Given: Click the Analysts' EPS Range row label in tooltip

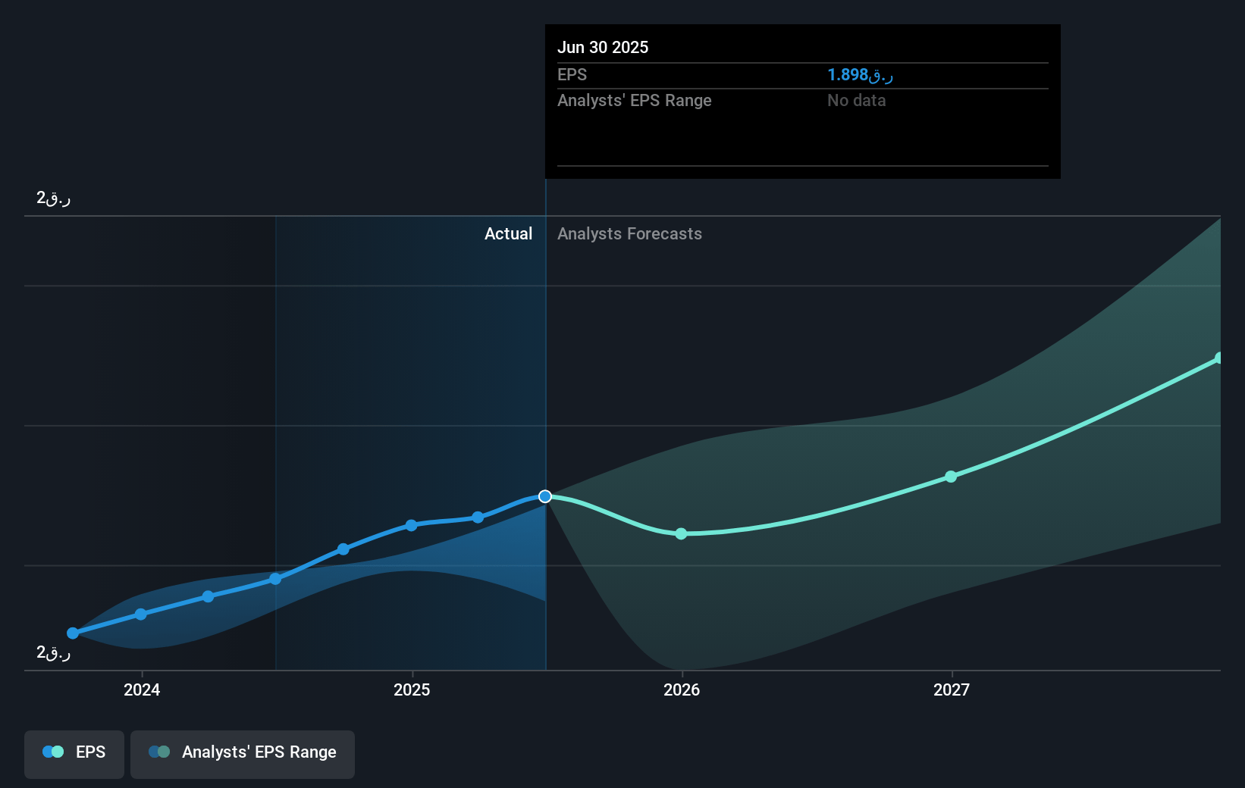Looking at the screenshot, I should tap(634, 100).
